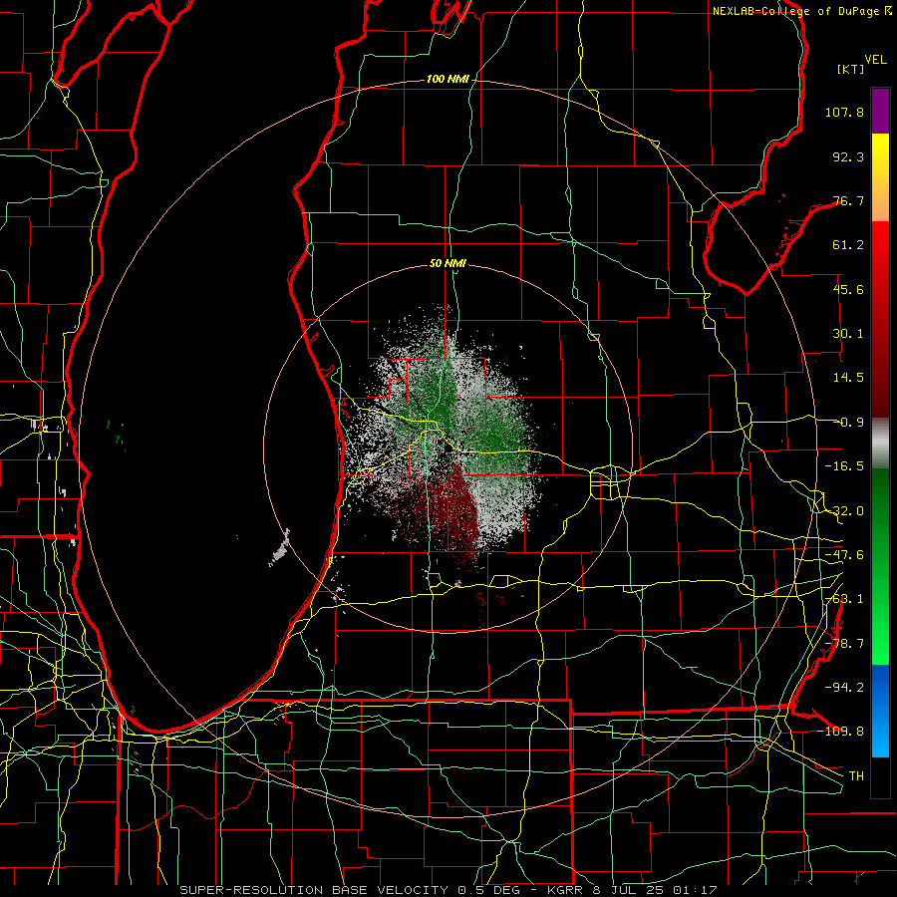Select the 61.2 legend value
This screenshot has height=897, width=897.
coord(848,245)
